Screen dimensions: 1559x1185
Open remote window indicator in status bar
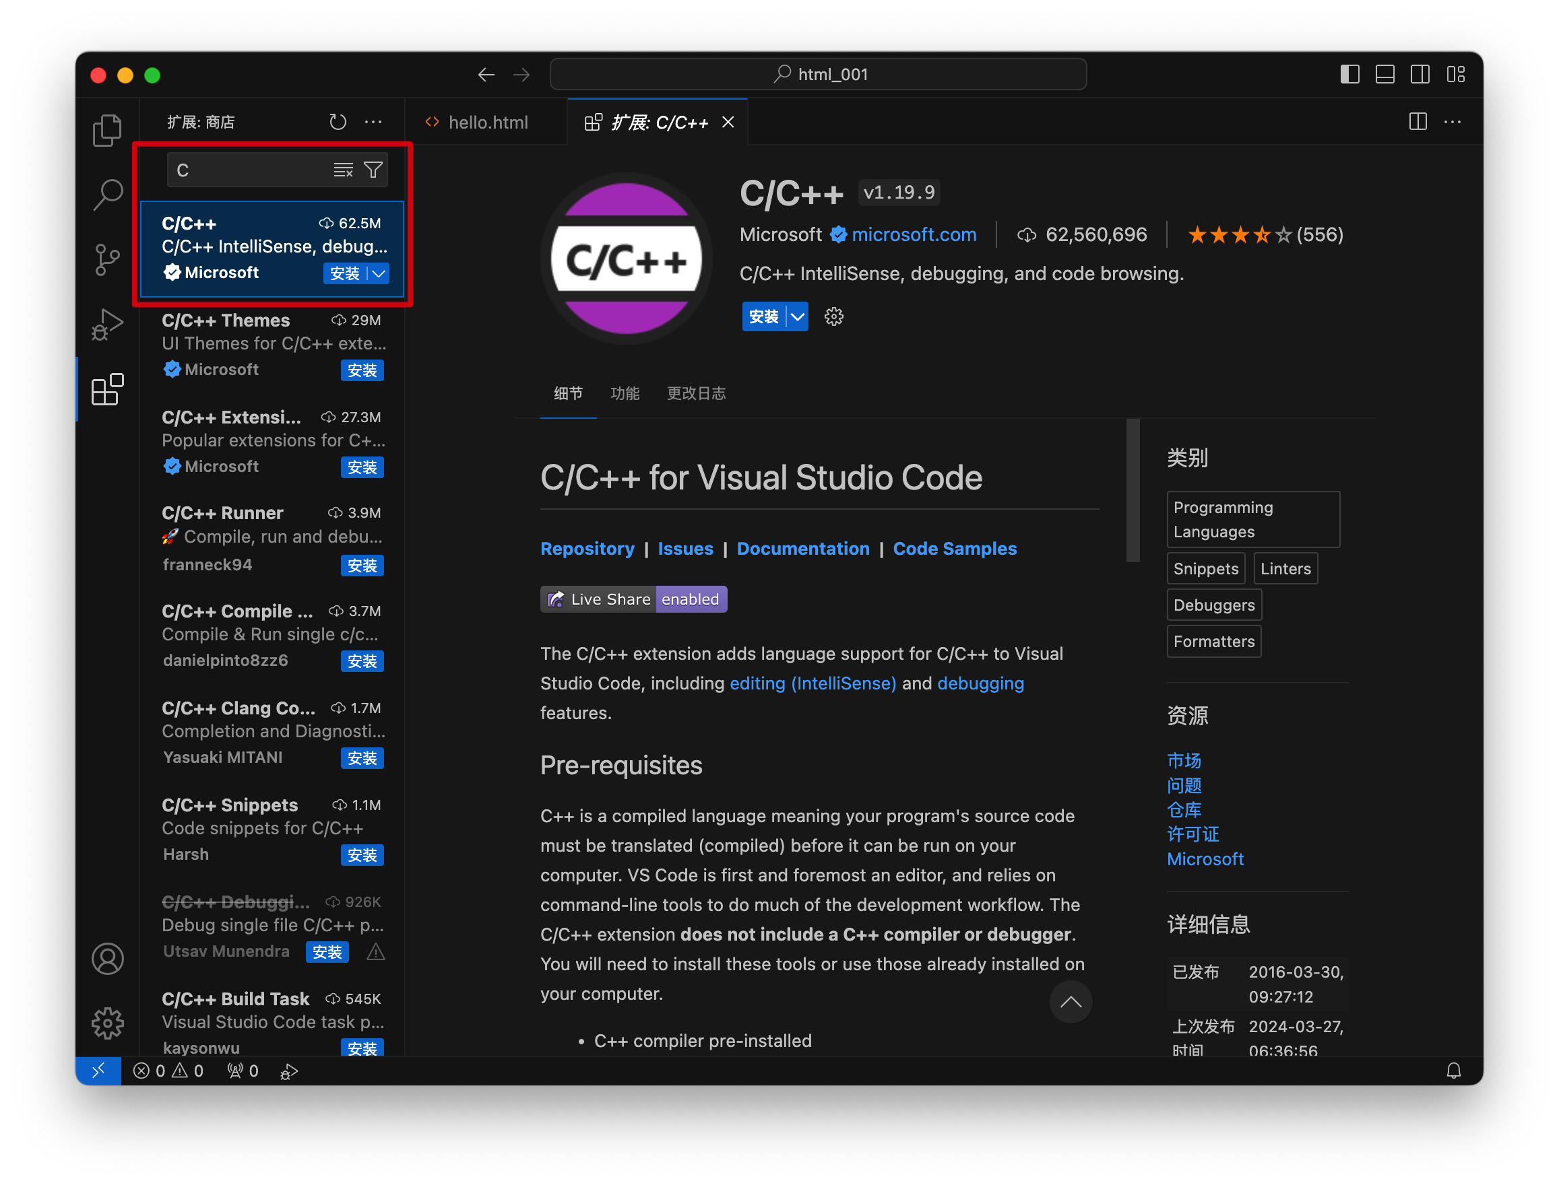point(99,1070)
